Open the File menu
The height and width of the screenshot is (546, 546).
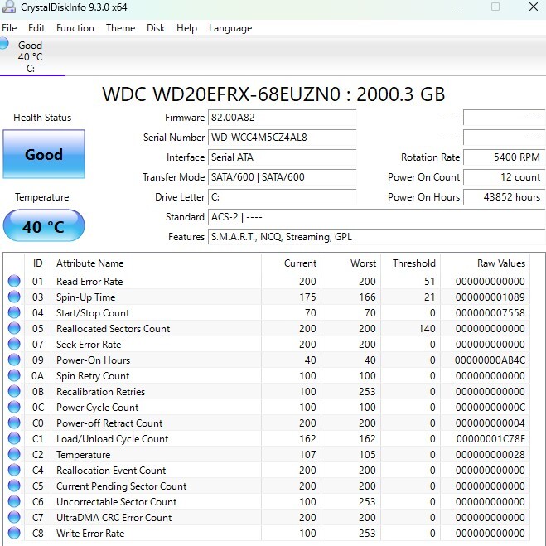click(x=9, y=28)
